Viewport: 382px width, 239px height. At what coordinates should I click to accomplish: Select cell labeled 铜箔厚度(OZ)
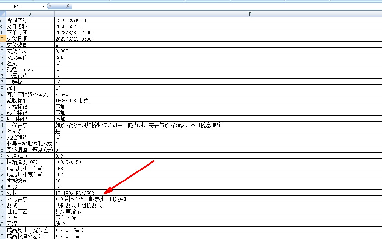[30, 162]
